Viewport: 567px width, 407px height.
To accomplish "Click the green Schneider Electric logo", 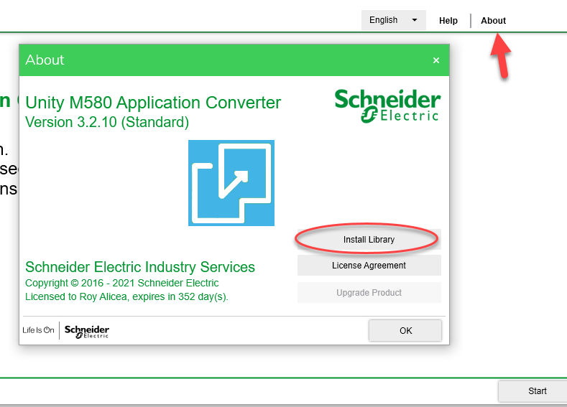I will (x=387, y=106).
